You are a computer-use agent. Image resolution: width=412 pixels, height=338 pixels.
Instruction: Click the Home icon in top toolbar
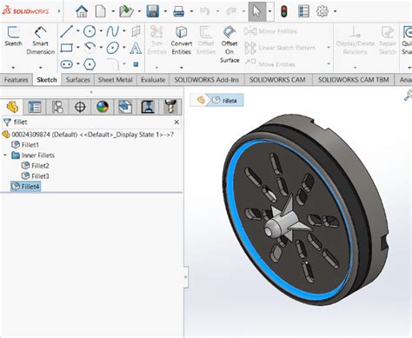point(82,11)
